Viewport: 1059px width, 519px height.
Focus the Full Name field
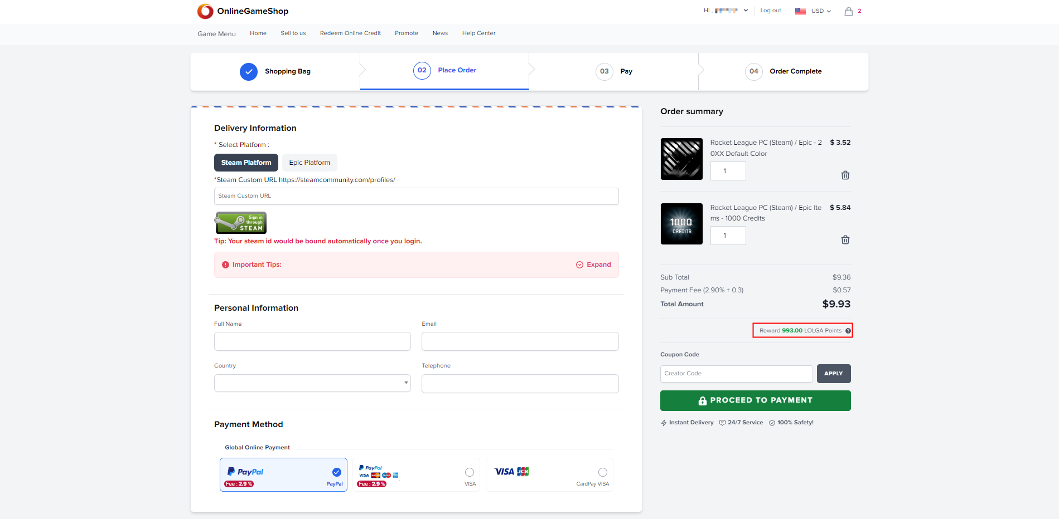(312, 341)
